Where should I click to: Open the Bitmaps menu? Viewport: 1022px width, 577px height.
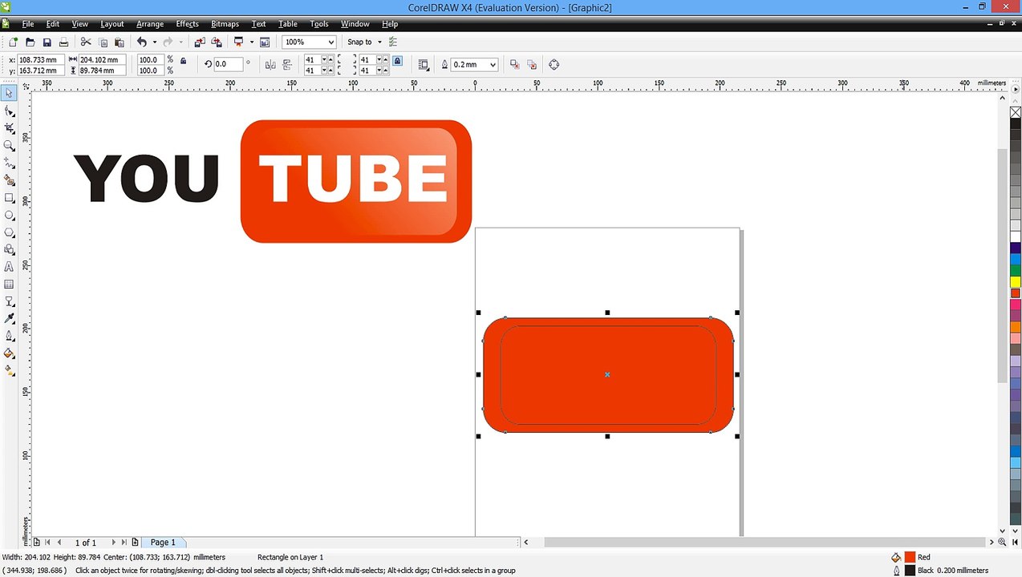click(x=225, y=24)
